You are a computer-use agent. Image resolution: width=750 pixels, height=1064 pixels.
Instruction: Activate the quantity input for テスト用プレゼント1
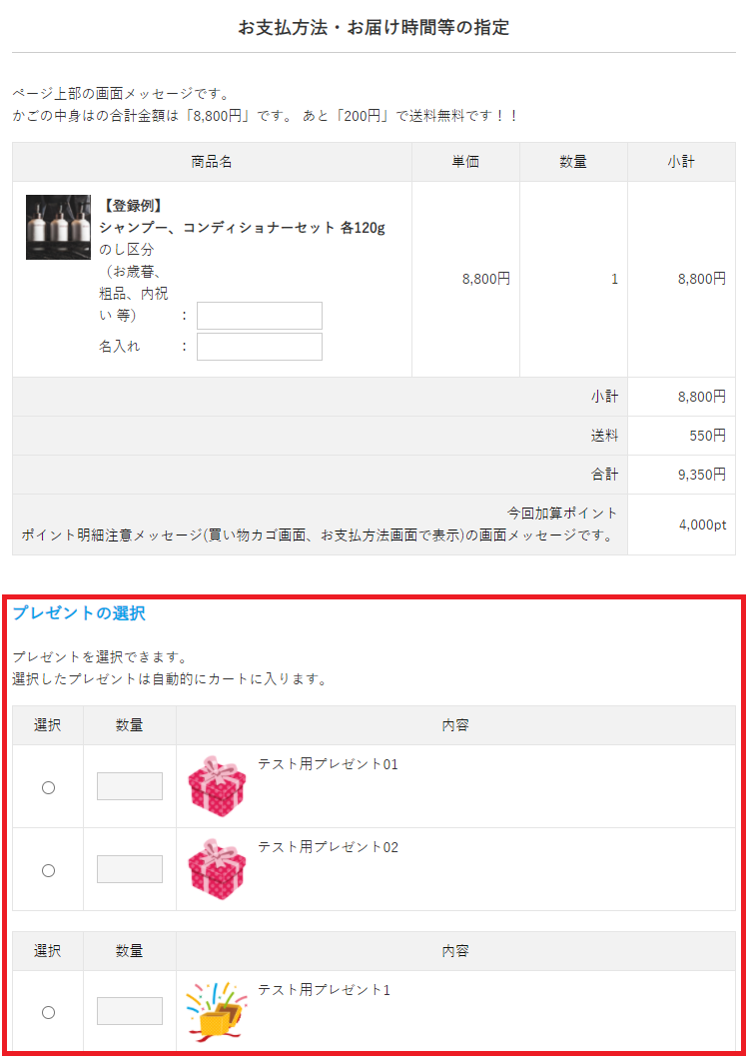pyautogui.click(x=130, y=1011)
